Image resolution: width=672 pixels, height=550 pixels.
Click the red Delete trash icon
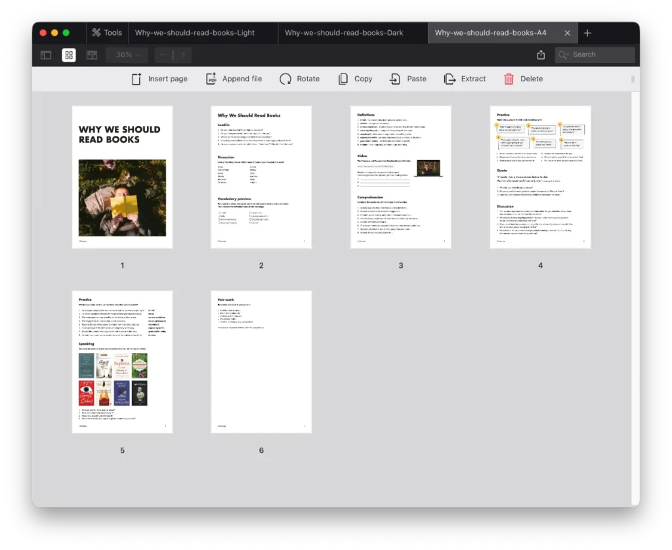[x=509, y=79]
